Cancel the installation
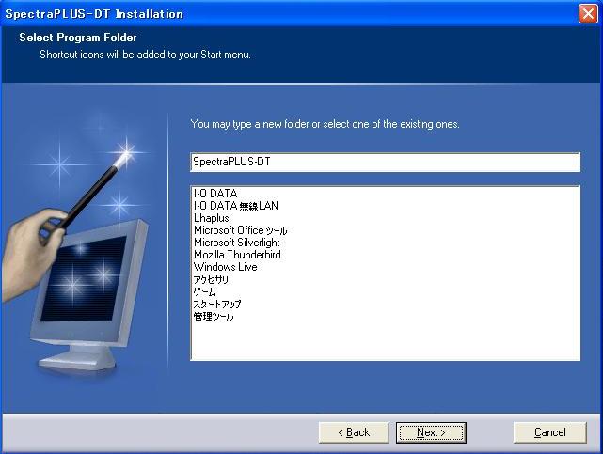Viewport: 603px width, 454px height. click(550, 432)
